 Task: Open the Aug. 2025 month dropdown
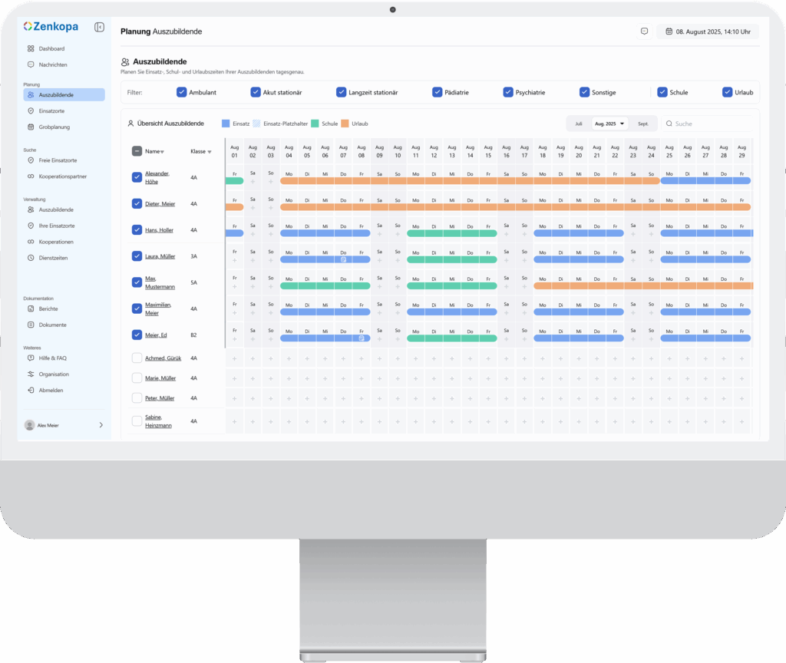[x=610, y=124]
